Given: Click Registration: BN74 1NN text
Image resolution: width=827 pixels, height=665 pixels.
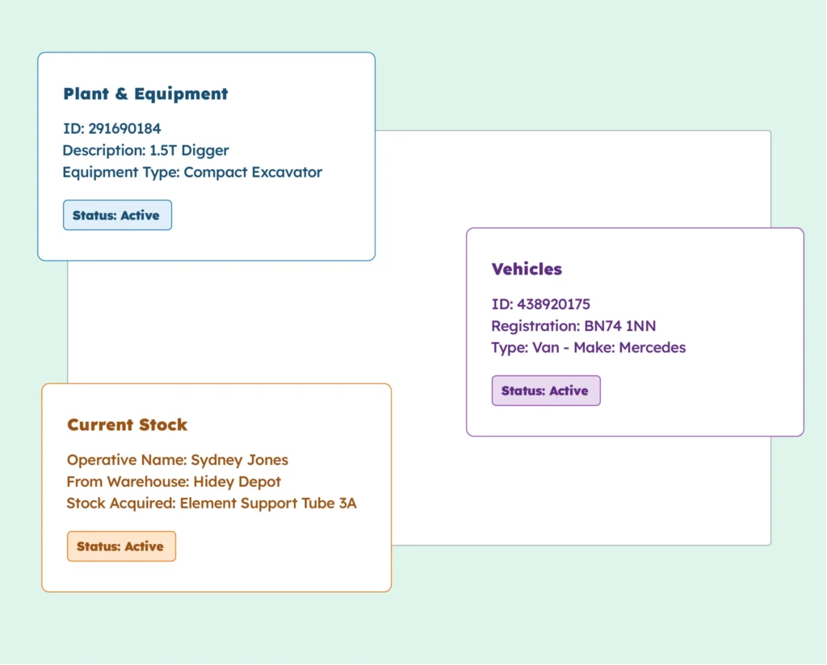Looking at the screenshot, I should [x=574, y=326].
